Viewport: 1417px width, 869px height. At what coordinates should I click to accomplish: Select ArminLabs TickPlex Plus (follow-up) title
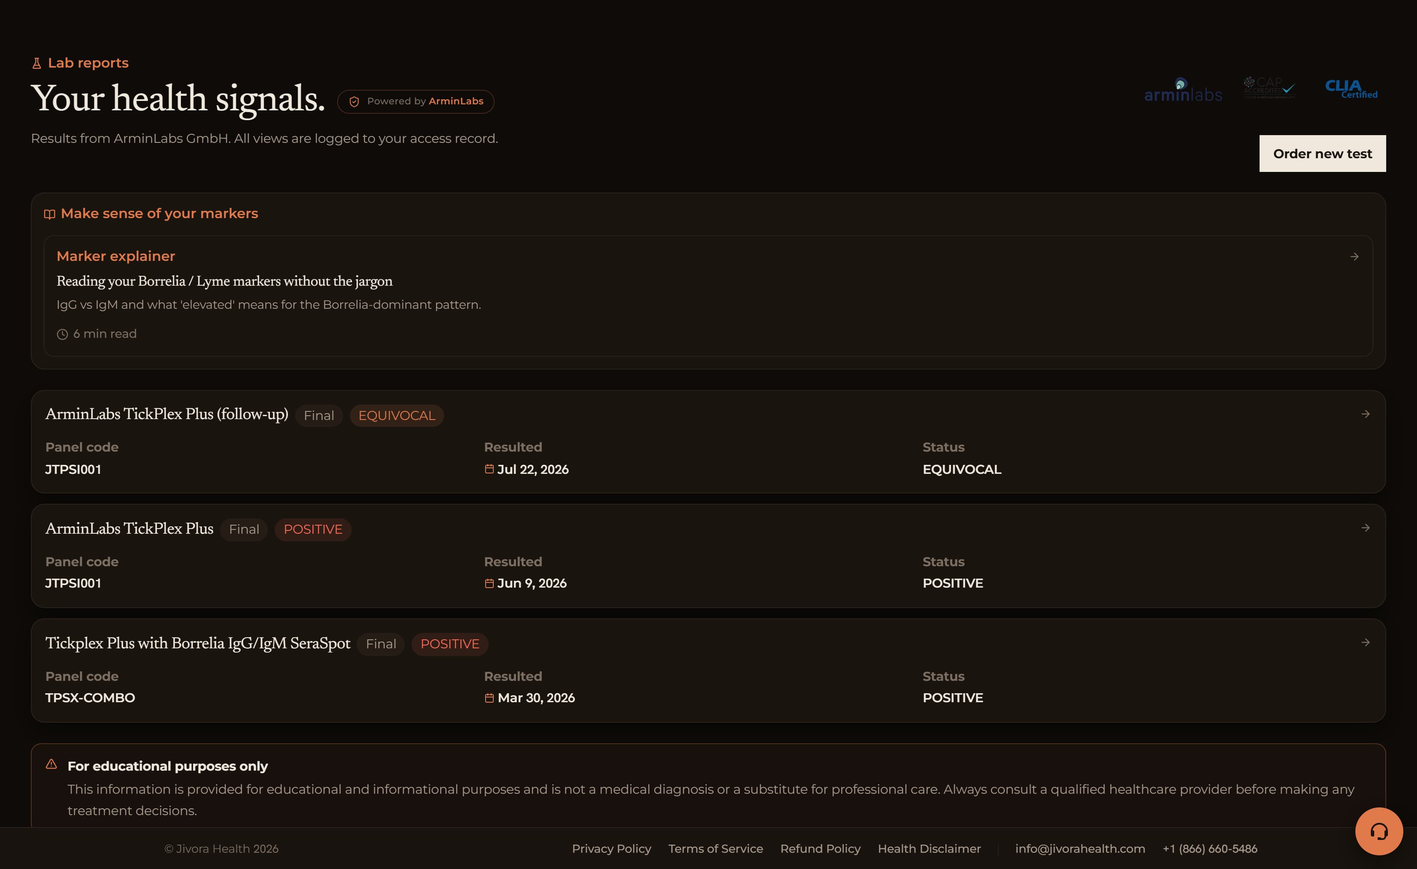167,414
